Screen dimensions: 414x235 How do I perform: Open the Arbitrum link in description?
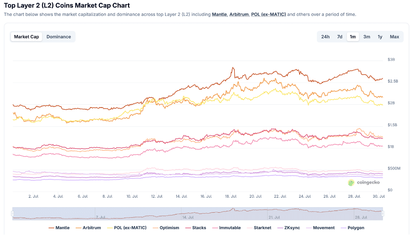(238, 15)
